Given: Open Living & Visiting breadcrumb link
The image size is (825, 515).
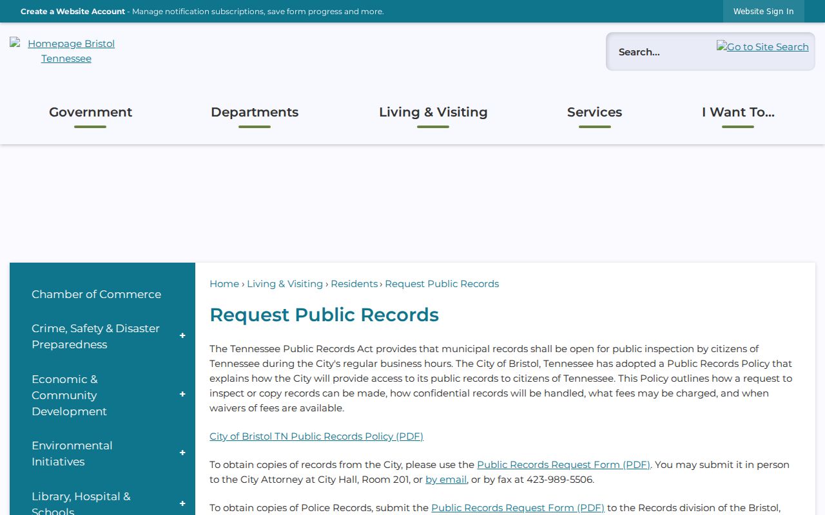Looking at the screenshot, I should (285, 284).
